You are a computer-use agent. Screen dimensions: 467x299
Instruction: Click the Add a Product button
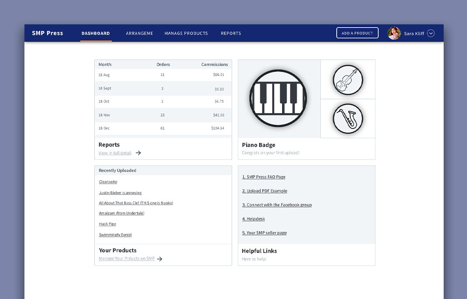tap(357, 33)
